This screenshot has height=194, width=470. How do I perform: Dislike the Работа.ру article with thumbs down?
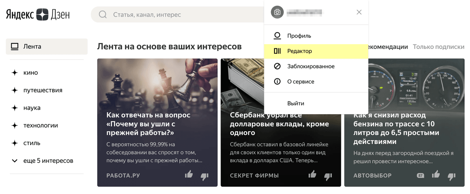(x=204, y=176)
